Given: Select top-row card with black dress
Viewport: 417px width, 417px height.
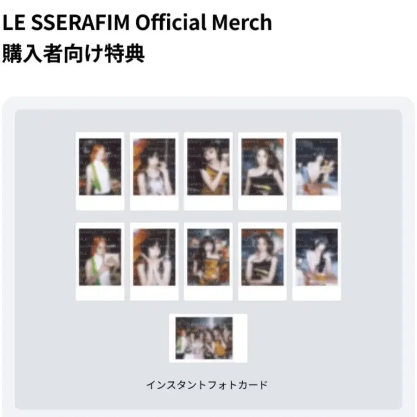Looking at the screenshot, I should click(263, 171).
